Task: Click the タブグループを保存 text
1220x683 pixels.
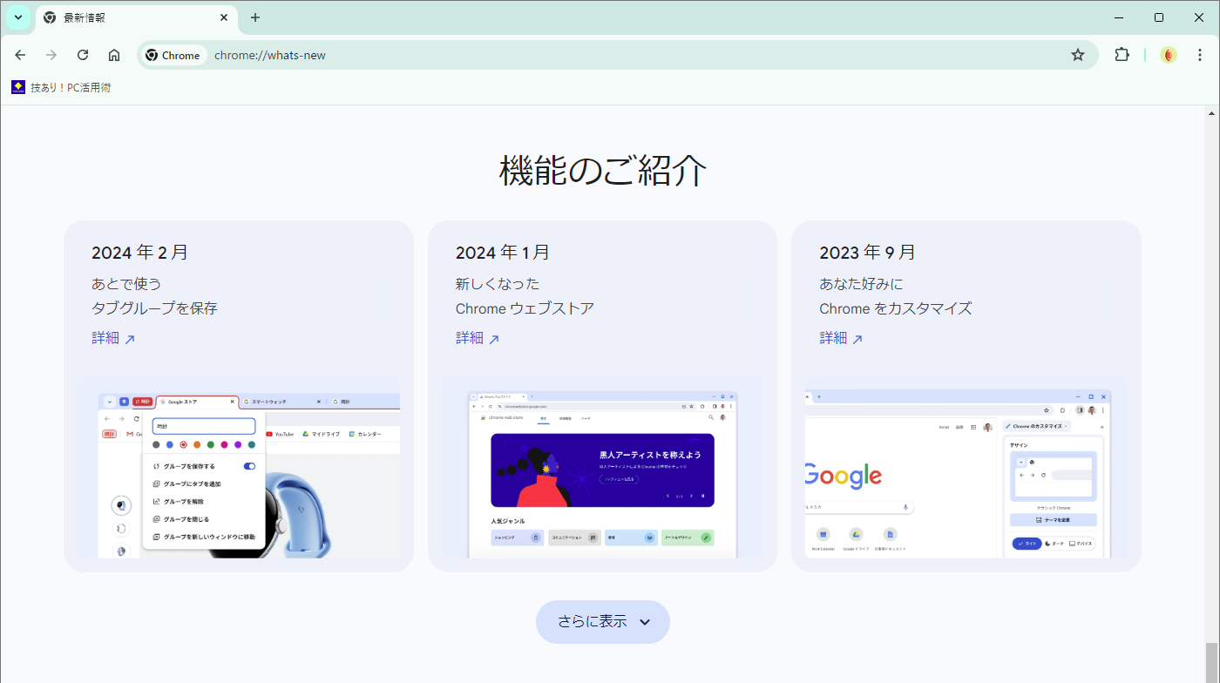Action: tap(154, 308)
